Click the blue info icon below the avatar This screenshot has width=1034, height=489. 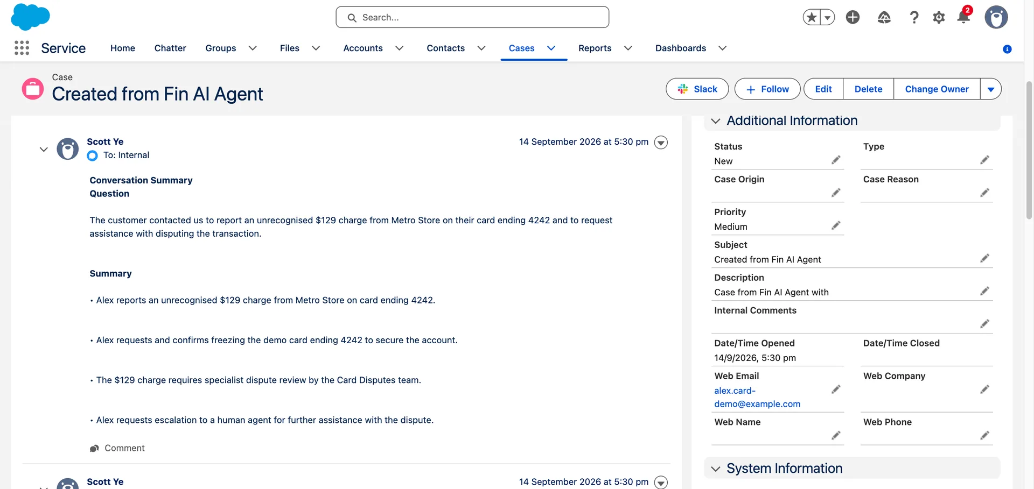(x=1007, y=49)
